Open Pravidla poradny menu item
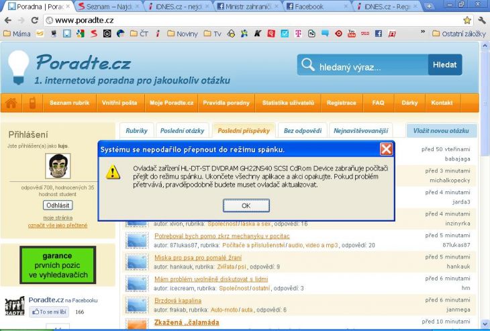The width and height of the screenshot is (490, 331). pyautogui.click(x=226, y=103)
